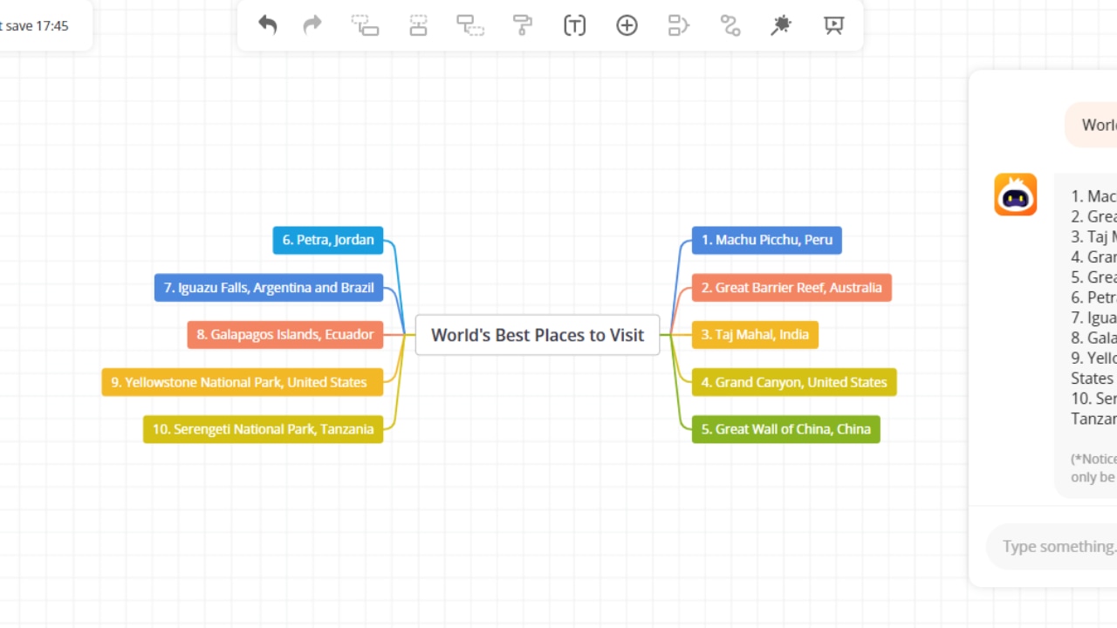Click the Undo arrow in toolbar

tap(267, 25)
